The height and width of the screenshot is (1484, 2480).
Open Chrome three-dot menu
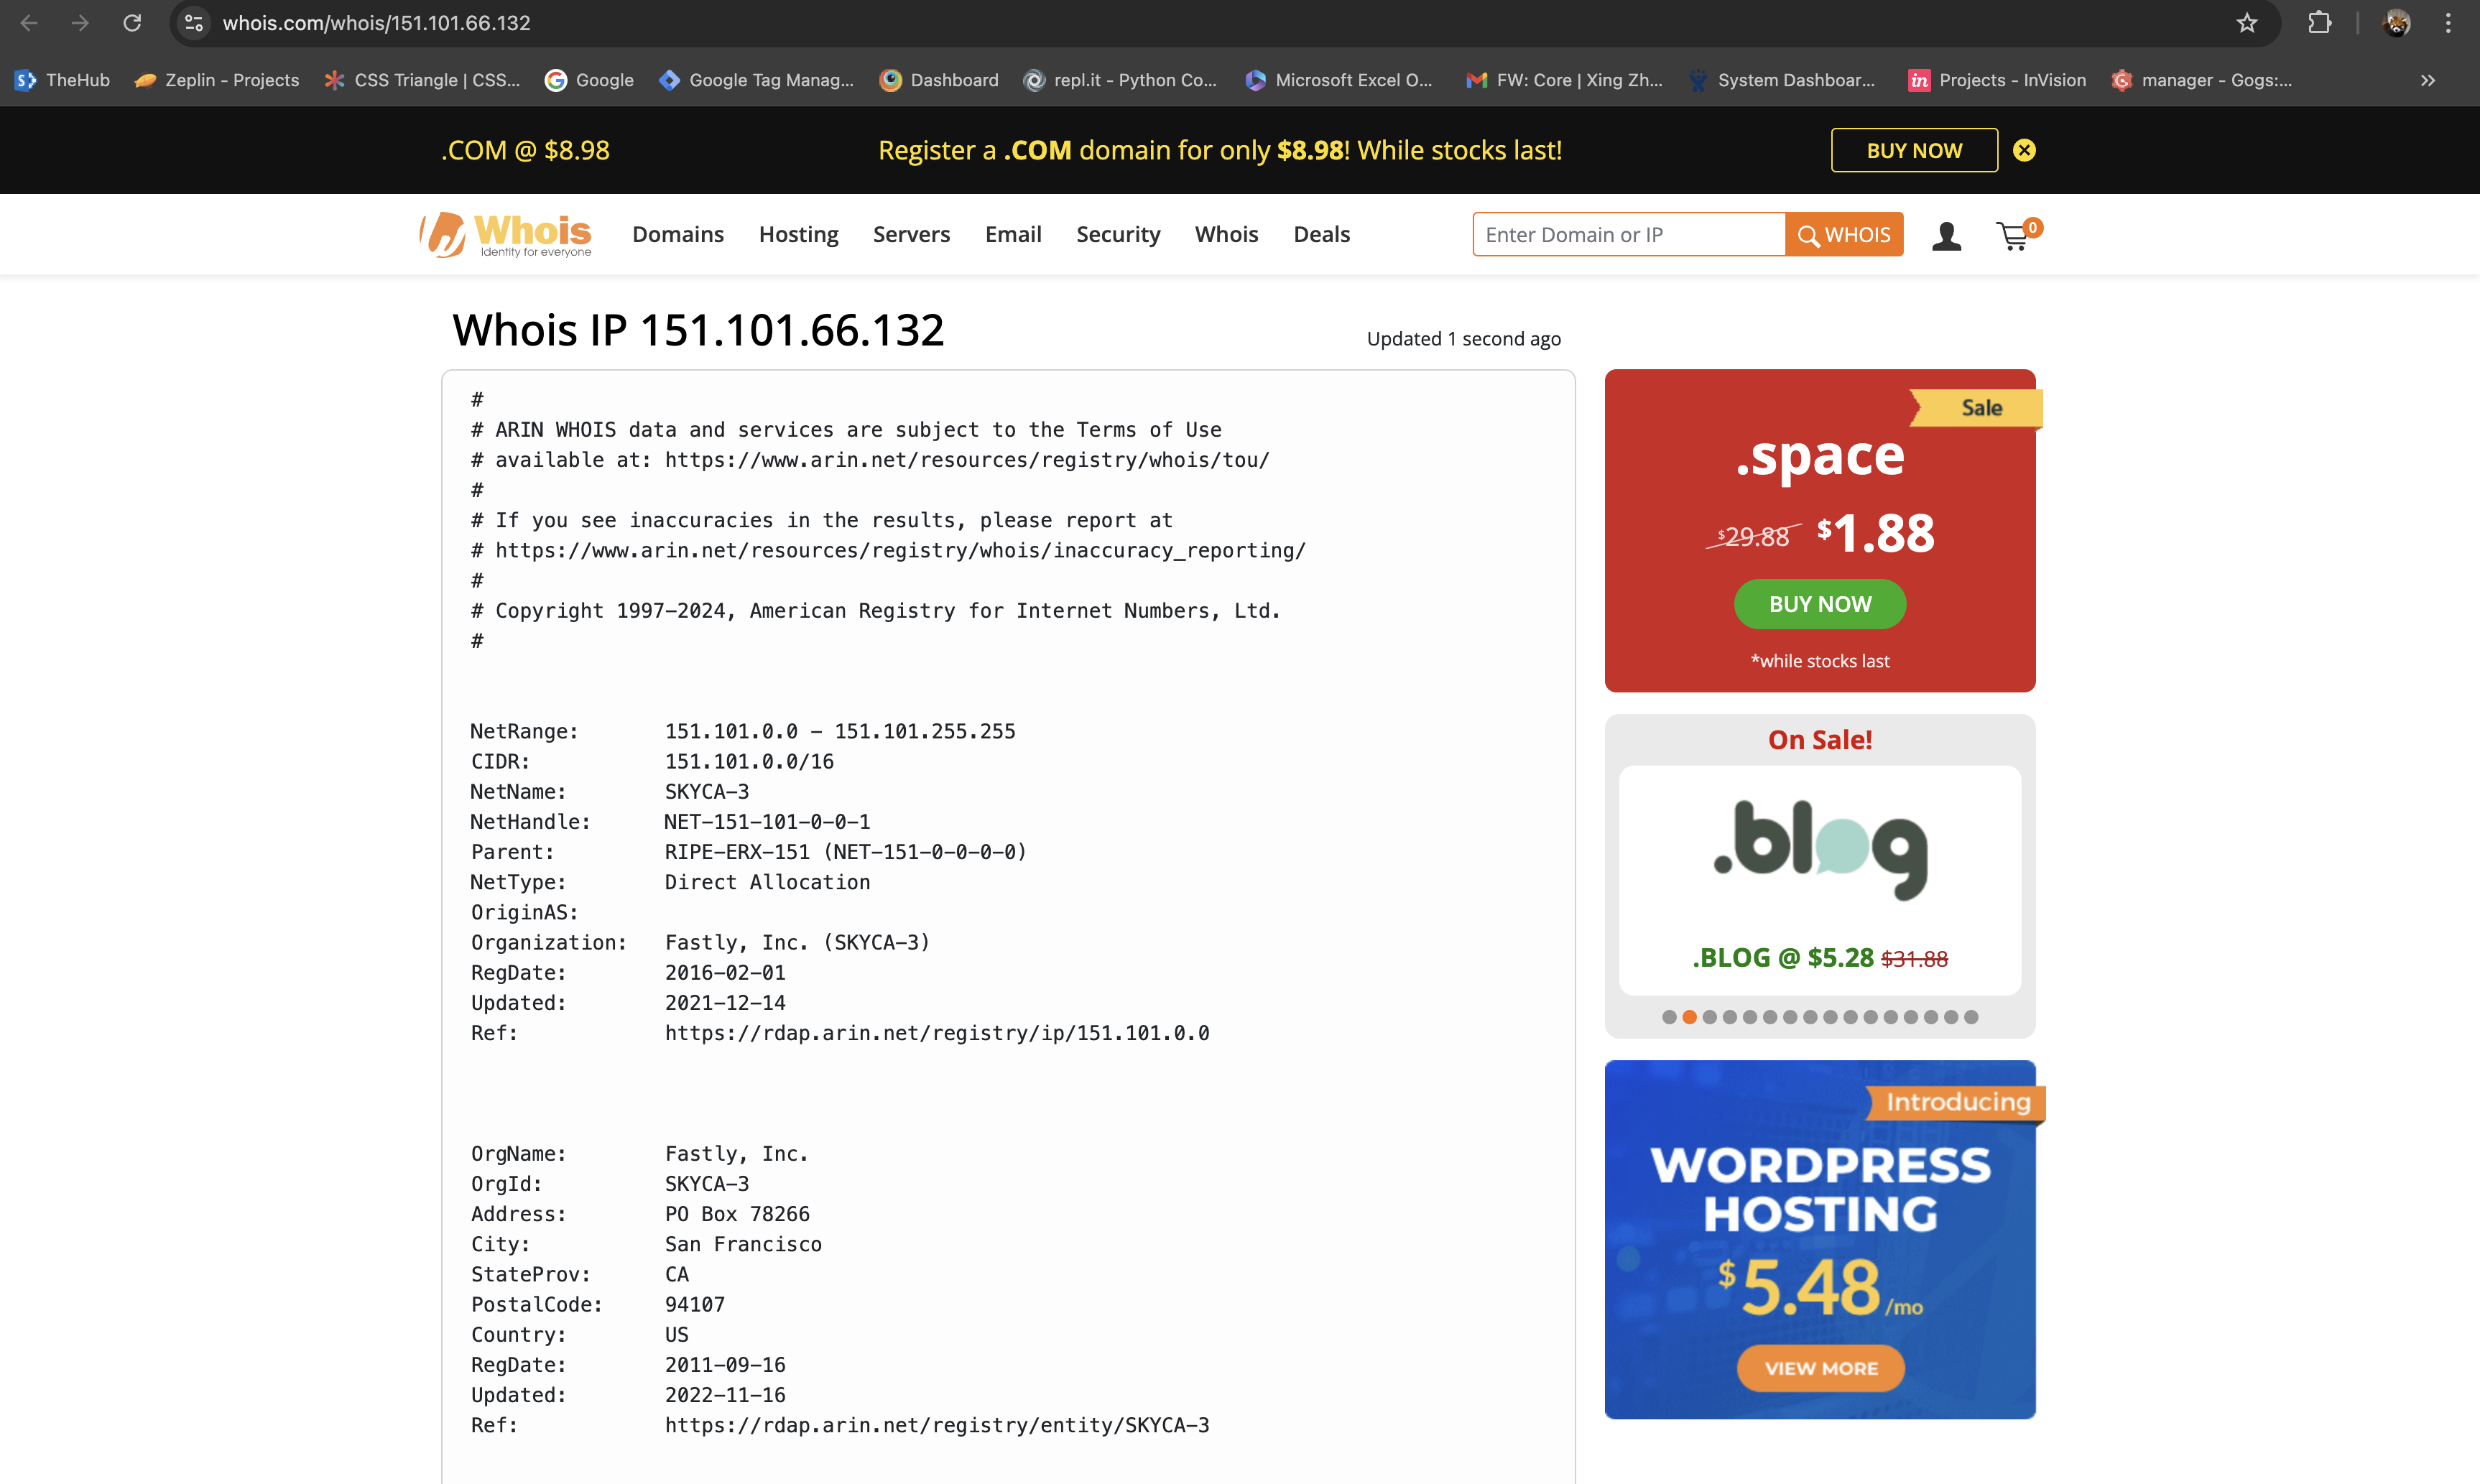pyautogui.click(x=2448, y=23)
